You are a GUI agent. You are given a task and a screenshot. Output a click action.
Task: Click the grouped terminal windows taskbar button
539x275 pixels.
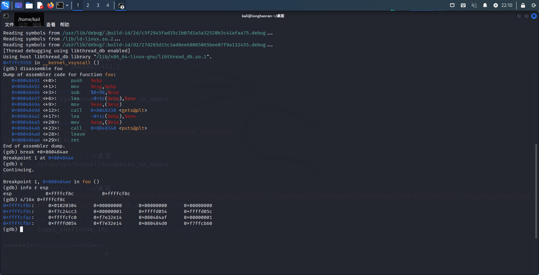click(x=121, y=6)
